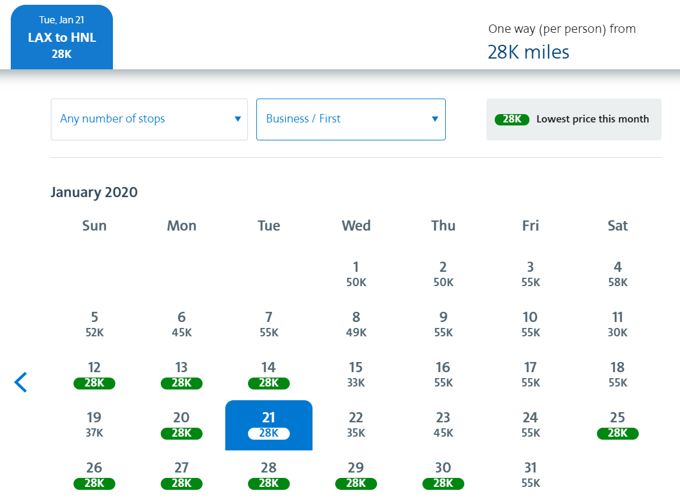The width and height of the screenshot is (680, 500).
Task: Click the dropdown arrow on the stops filter
Action: point(238,119)
